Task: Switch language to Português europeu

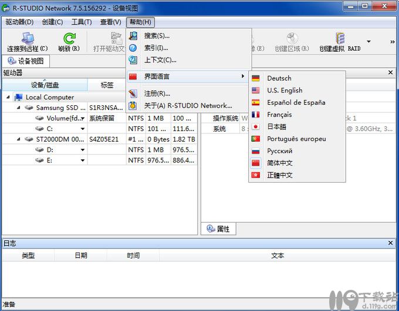Action: [x=297, y=139]
